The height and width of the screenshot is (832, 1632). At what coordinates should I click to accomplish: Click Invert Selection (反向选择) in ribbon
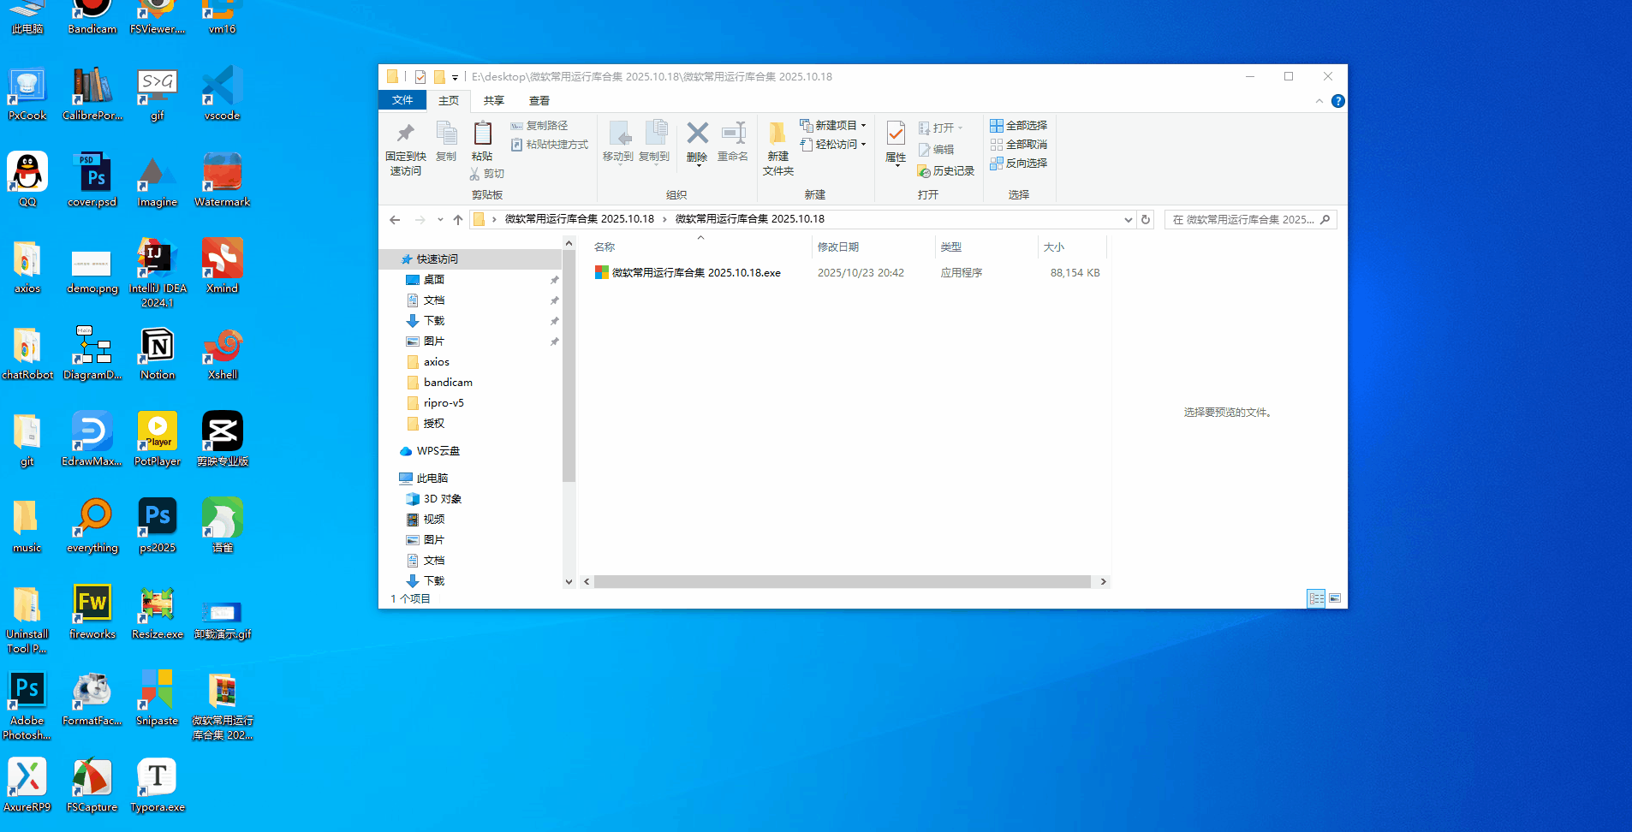[1019, 163]
